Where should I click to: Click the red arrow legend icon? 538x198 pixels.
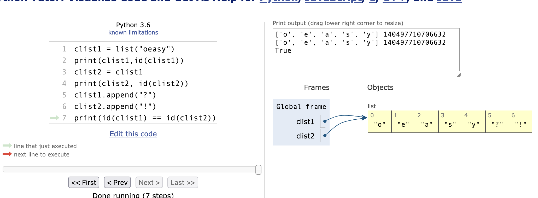point(7,154)
